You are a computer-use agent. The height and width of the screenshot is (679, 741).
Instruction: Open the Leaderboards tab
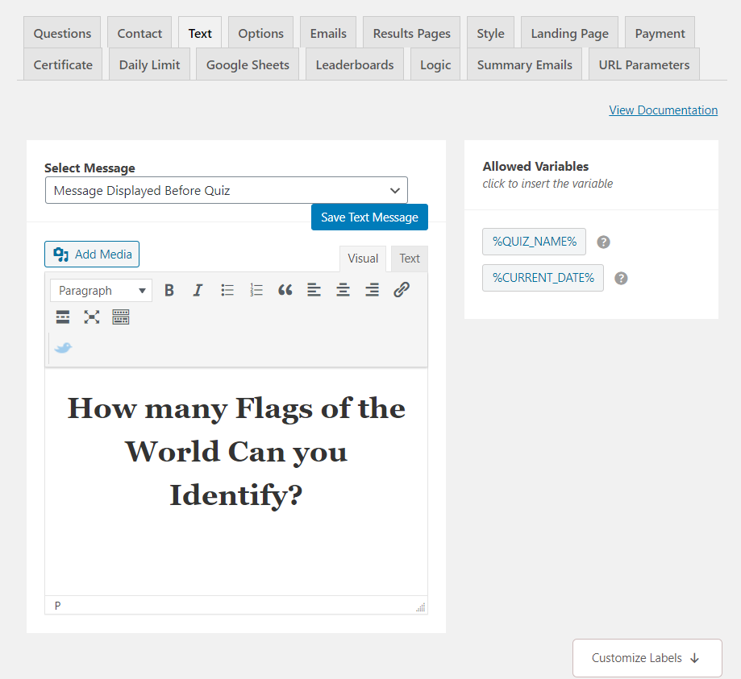coord(354,64)
